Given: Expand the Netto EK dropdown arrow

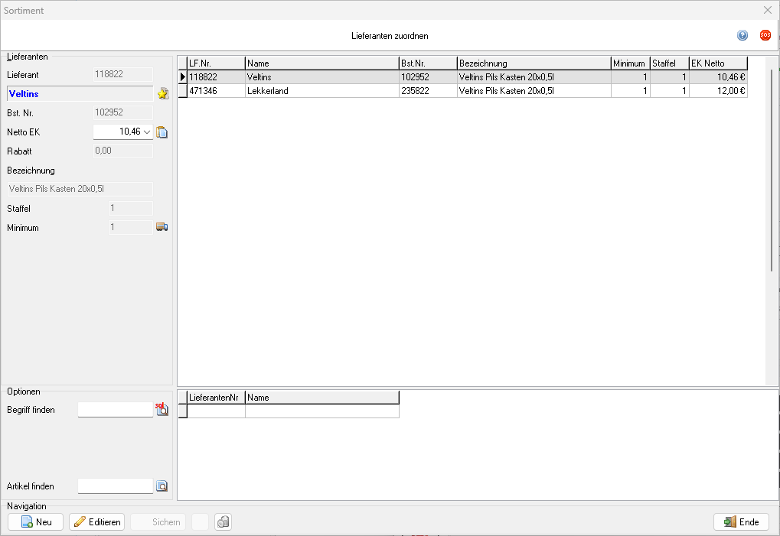Looking at the screenshot, I should point(148,132).
